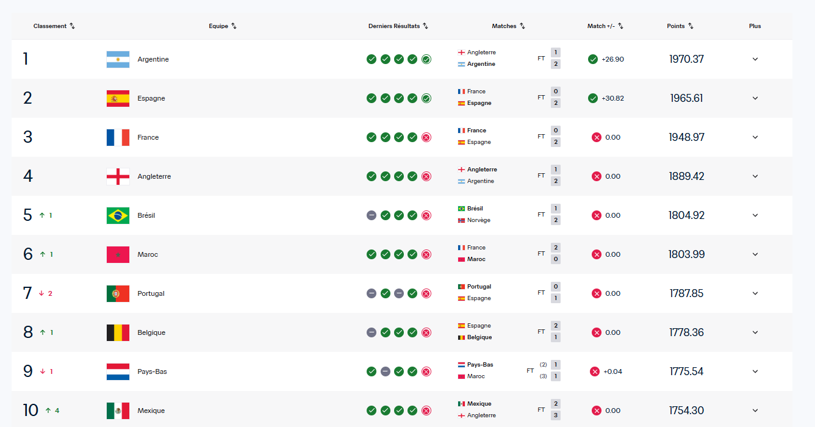Click Argentine's latest win result icon
815x427 pixels.
[426, 59]
